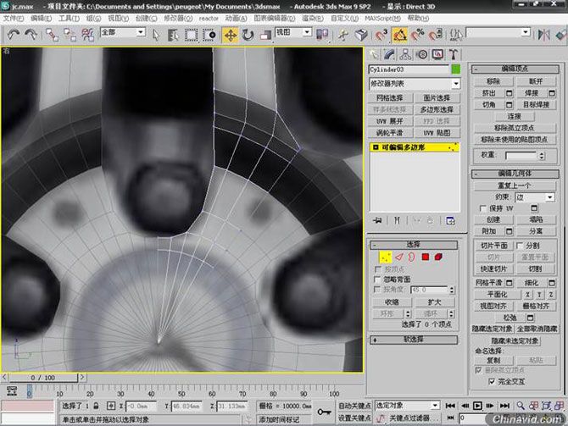This screenshot has height=426, width=568.
Task: Activate Vertex sub-object selection mode
Action: pyautogui.click(x=385, y=256)
